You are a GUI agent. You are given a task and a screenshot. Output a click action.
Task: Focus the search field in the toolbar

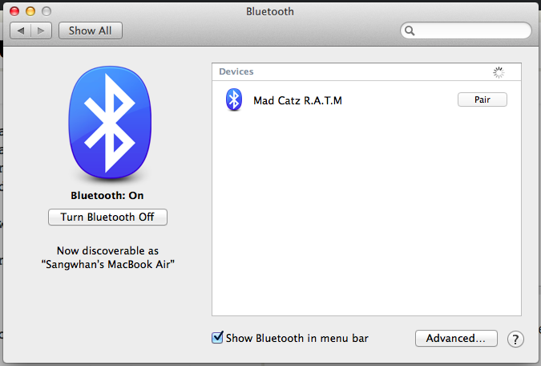pos(466,31)
